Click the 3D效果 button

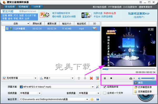click(x=37, y=7)
